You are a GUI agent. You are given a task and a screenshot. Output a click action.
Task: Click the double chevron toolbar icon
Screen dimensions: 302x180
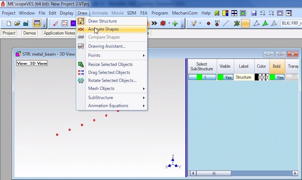pyautogui.click(x=154, y=24)
